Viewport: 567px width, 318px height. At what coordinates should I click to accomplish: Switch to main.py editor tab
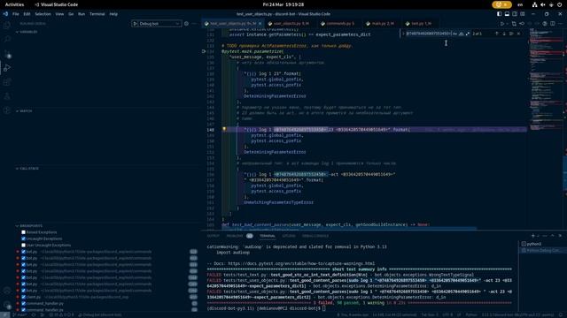[382, 24]
